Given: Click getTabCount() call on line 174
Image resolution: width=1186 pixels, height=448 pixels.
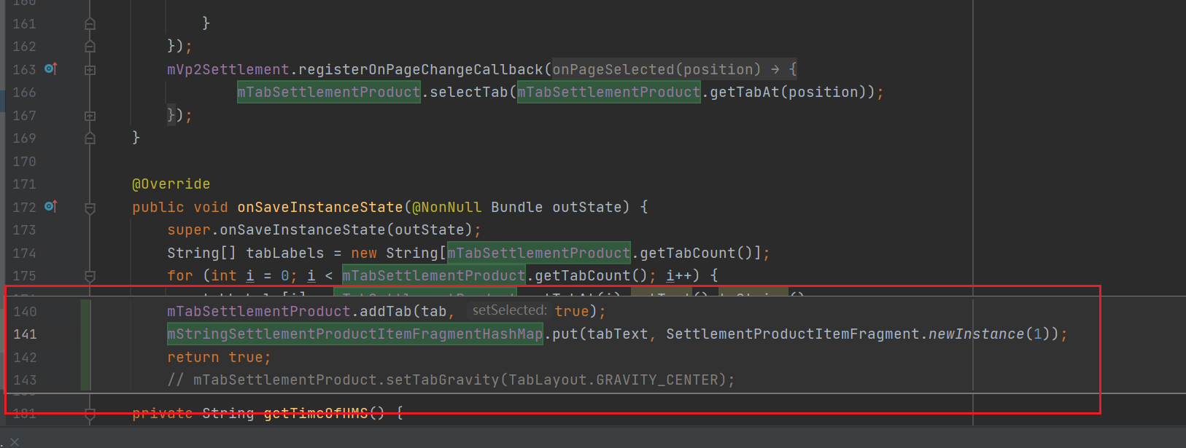Looking at the screenshot, I should (x=697, y=253).
